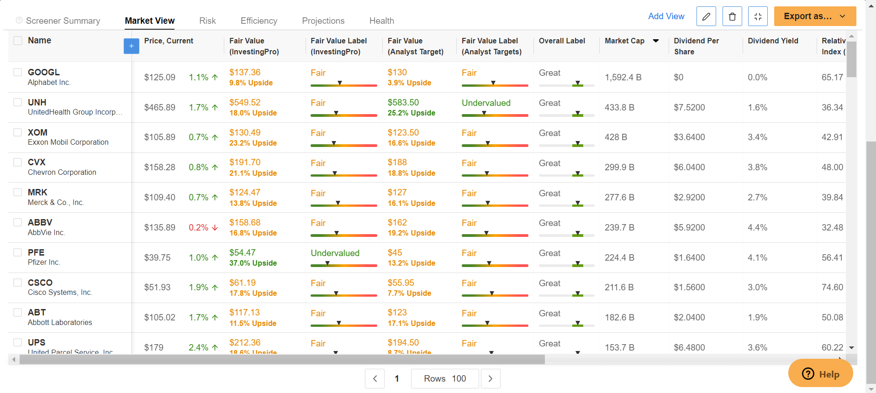The width and height of the screenshot is (876, 393).
Task: Sort by Fair Value (InvestingPro) column header
Action: 254,46
